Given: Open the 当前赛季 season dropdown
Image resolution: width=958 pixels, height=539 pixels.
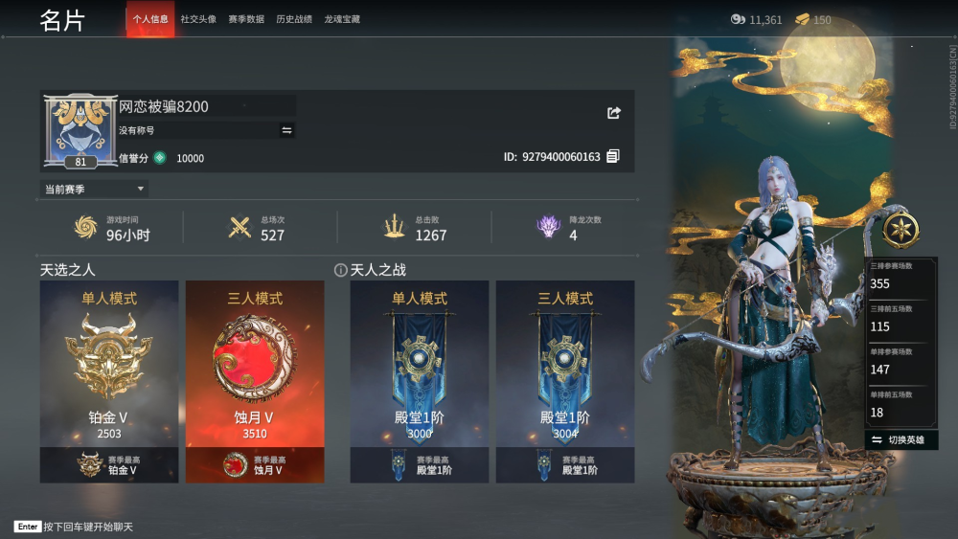Looking at the screenshot, I should point(94,190).
